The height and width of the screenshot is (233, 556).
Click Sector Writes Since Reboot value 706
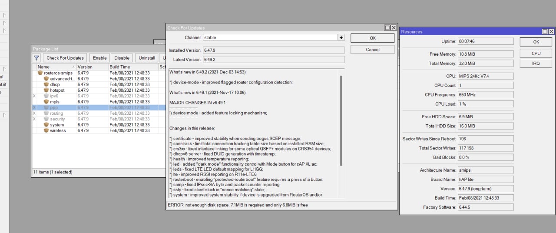coord(486,139)
